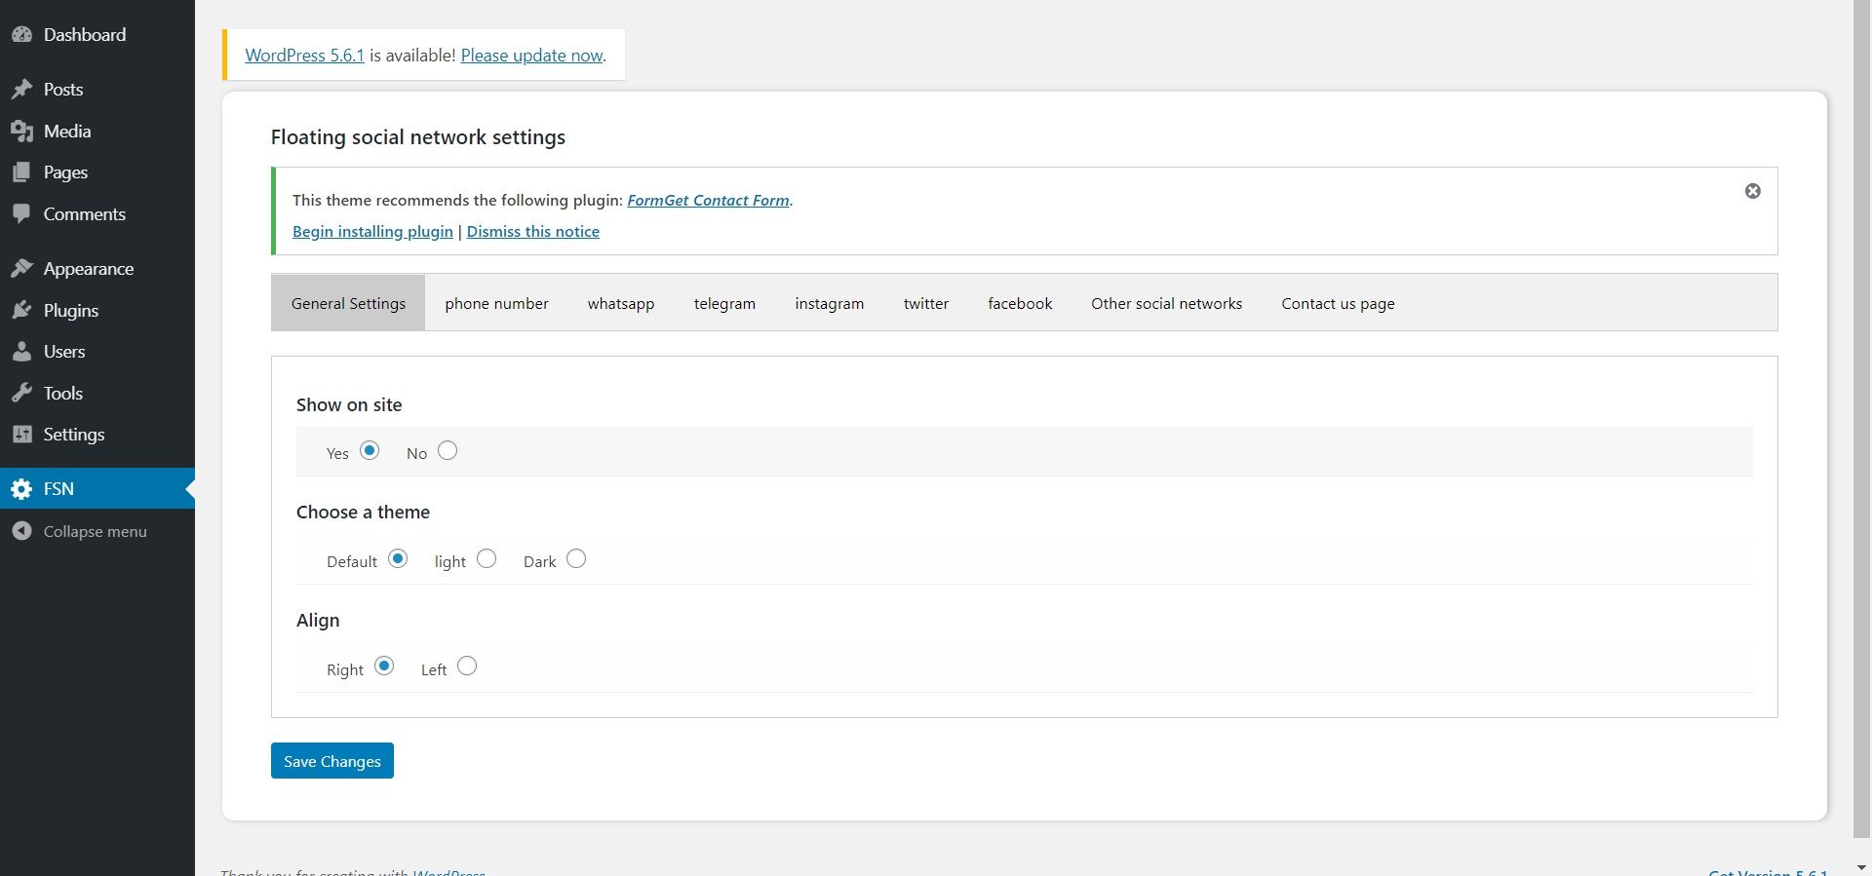This screenshot has width=1872, height=876.
Task: Choose the Dark theme radio button
Action: [576, 559]
